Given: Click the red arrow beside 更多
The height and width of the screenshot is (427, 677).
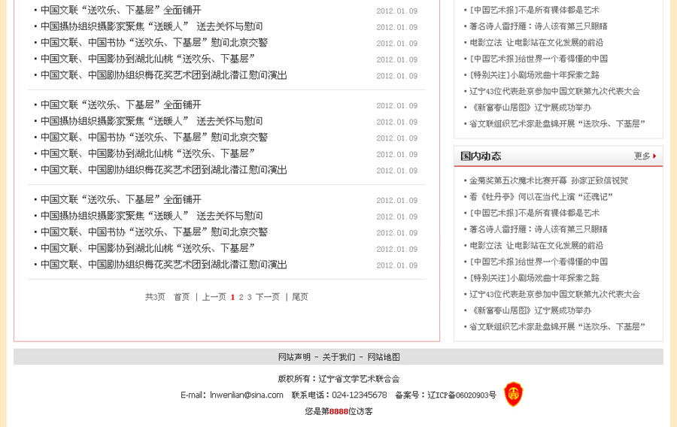Looking at the screenshot, I should point(654,156).
